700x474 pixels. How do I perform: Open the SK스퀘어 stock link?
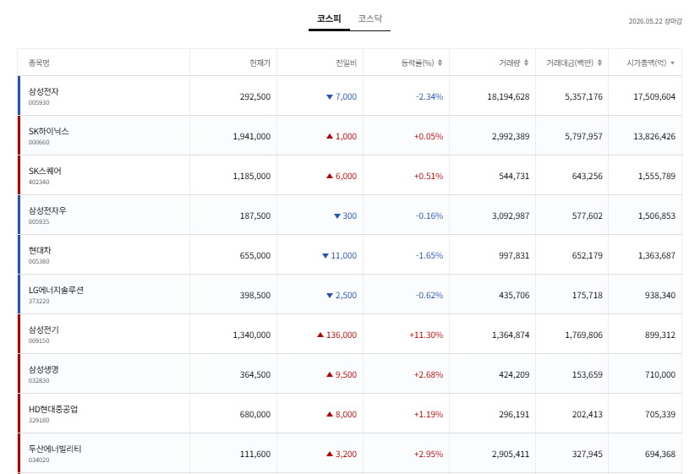pos(45,171)
